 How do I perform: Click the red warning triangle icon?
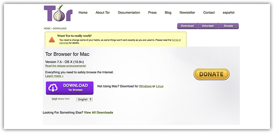click(x=52, y=39)
